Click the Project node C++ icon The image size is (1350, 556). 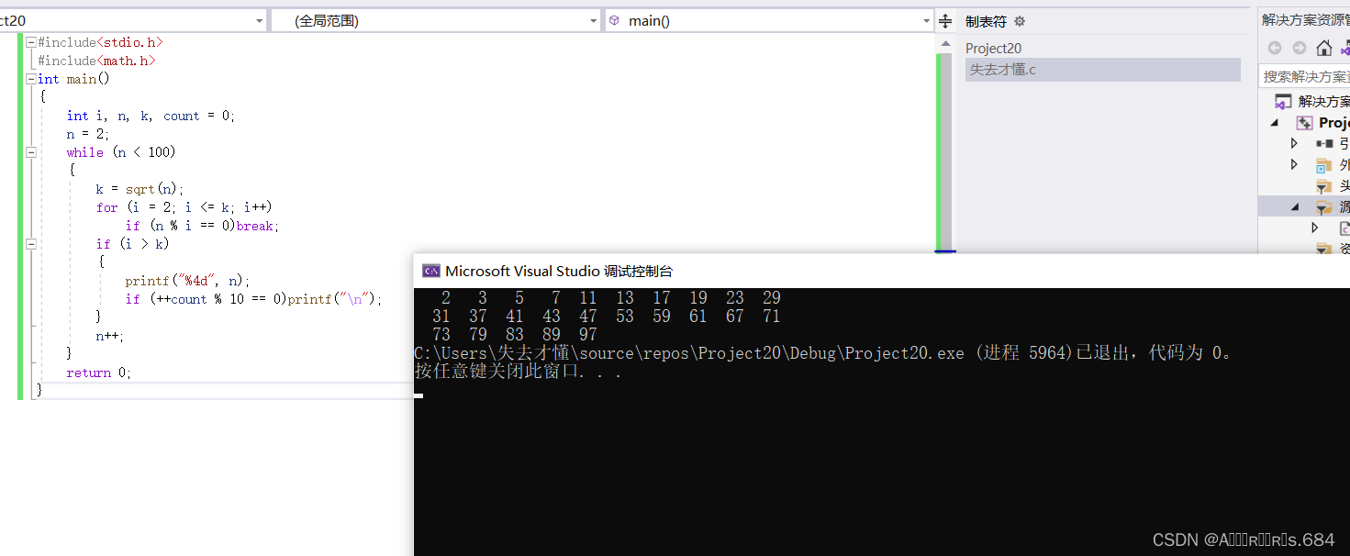[x=1304, y=123]
